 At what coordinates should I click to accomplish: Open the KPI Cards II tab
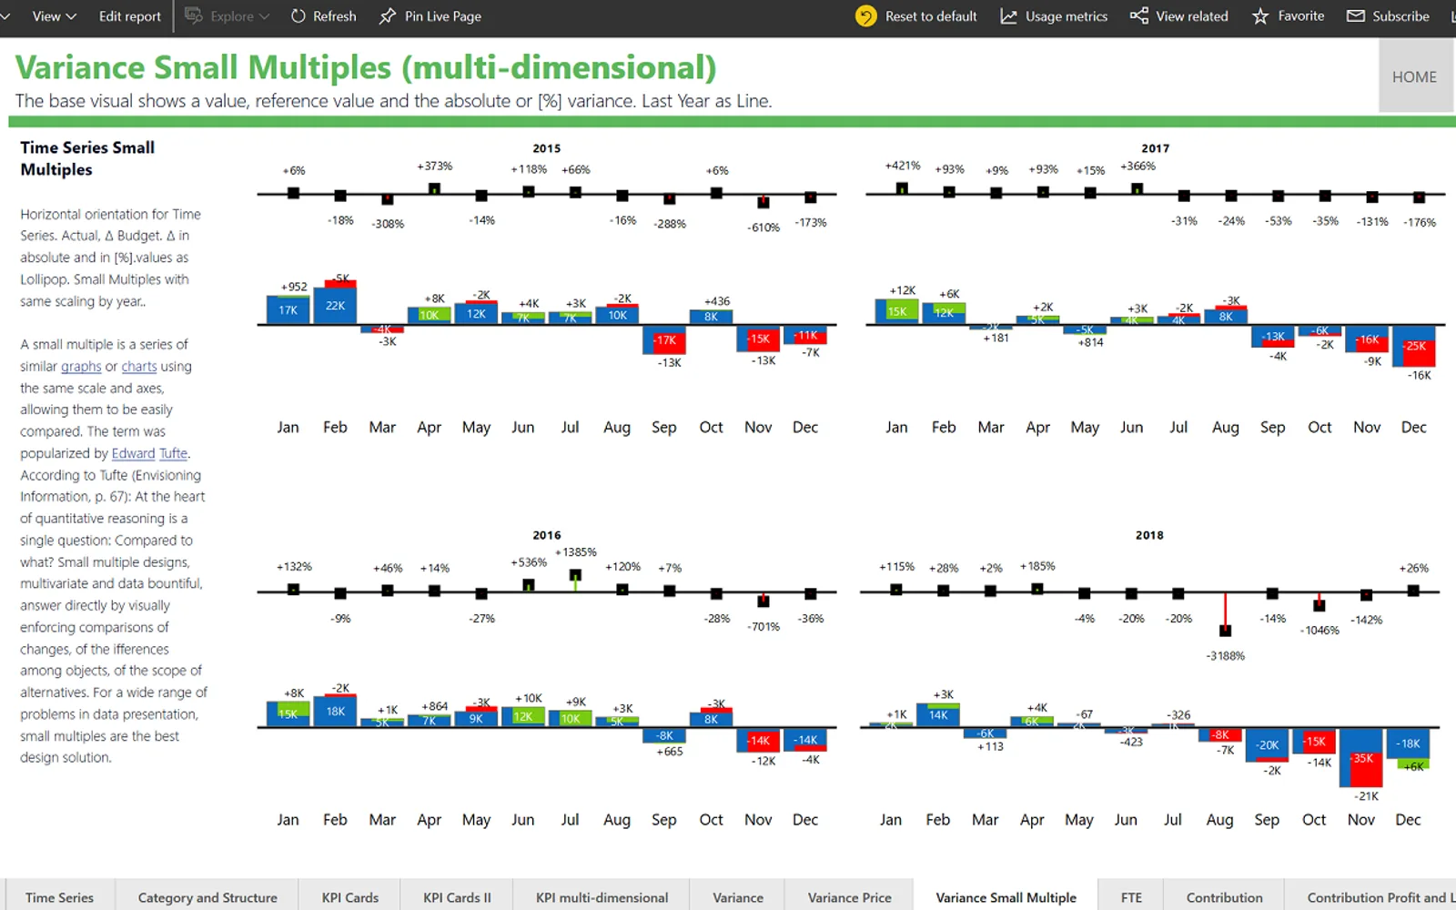pyautogui.click(x=457, y=897)
